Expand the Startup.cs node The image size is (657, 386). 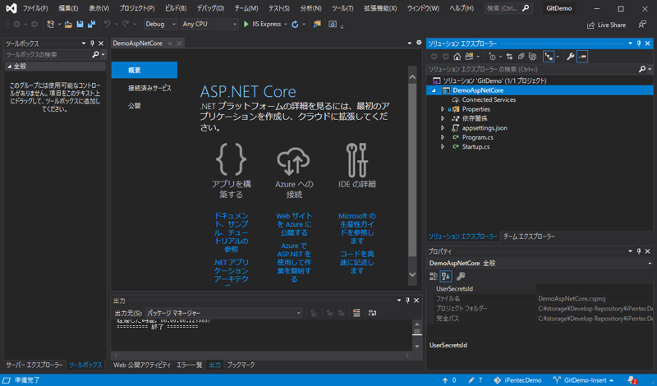(443, 147)
